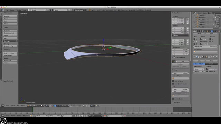The image size is (221, 124).
Task: Open the Object Mode selector
Action: click(x=33, y=106)
